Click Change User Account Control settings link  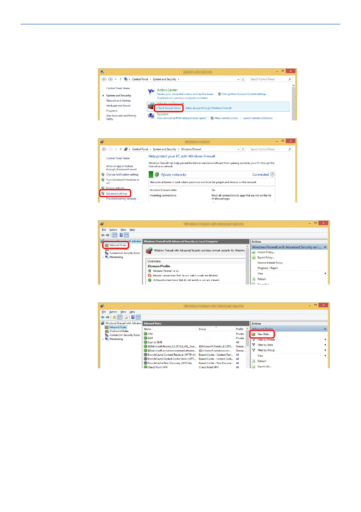tap(244, 94)
